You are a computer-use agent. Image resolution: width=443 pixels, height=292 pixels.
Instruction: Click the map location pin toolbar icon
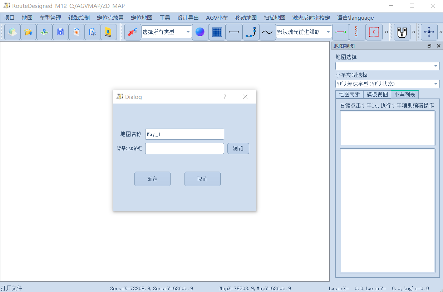[44, 32]
